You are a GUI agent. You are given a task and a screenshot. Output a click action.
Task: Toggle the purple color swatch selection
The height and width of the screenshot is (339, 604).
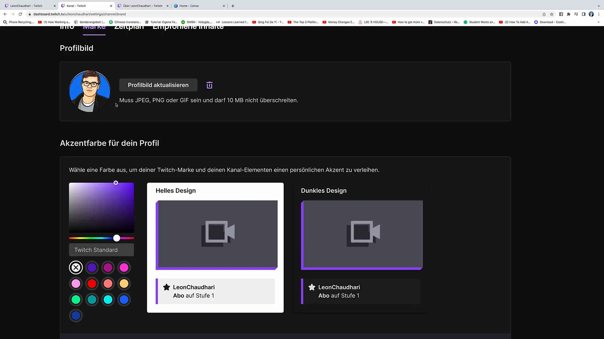point(92,267)
